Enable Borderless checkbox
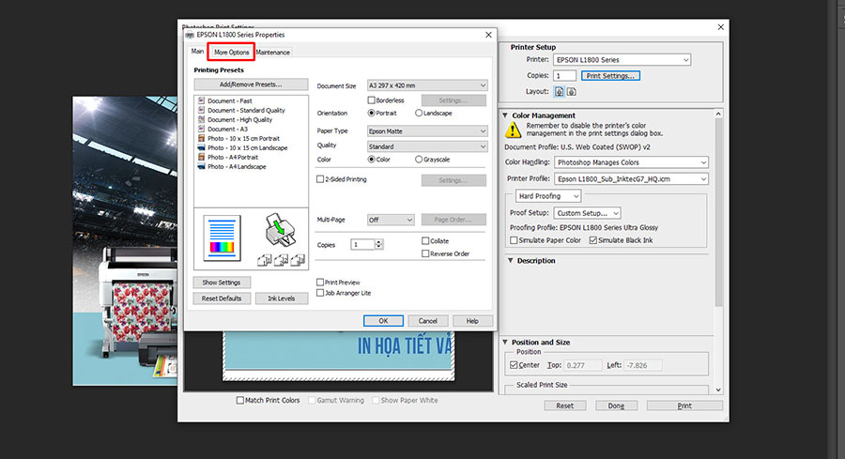The image size is (845, 459). pyautogui.click(x=371, y=100)
